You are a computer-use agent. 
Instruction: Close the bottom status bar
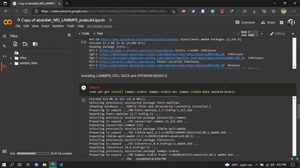[x=297, y=159]
